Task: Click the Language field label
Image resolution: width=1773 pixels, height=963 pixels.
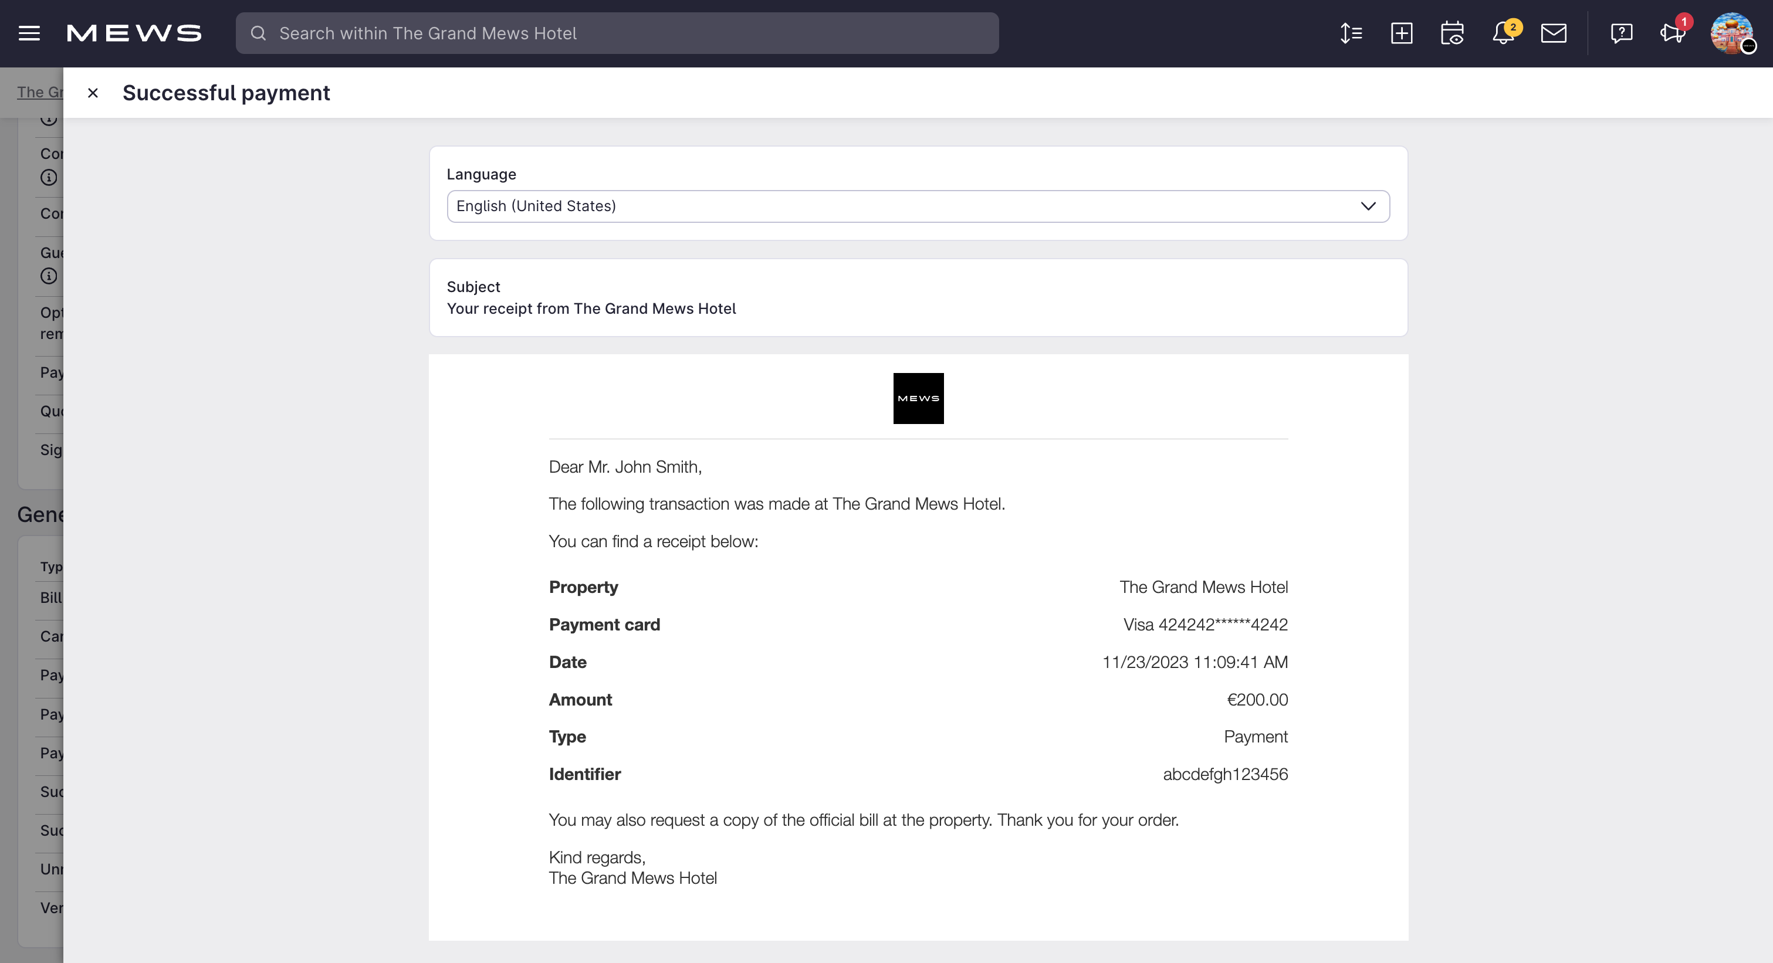Action: point(481,174)
